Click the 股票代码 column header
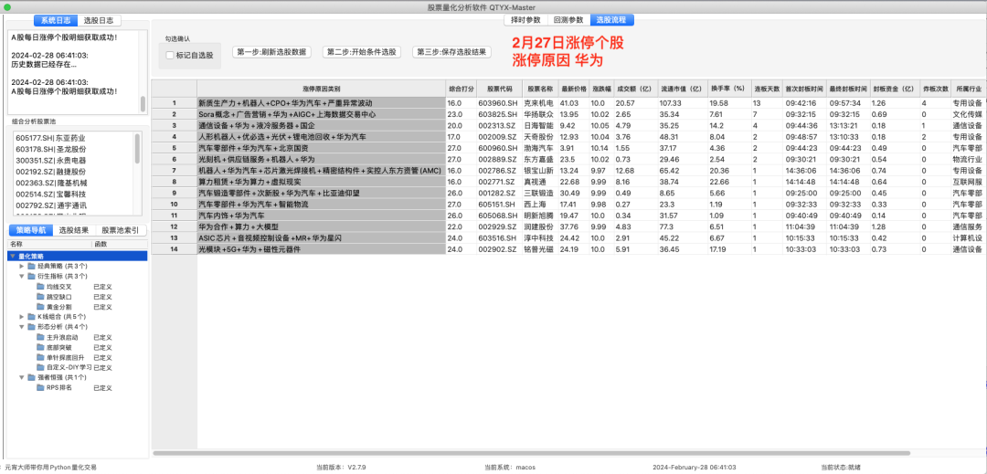 pos(499,89)
